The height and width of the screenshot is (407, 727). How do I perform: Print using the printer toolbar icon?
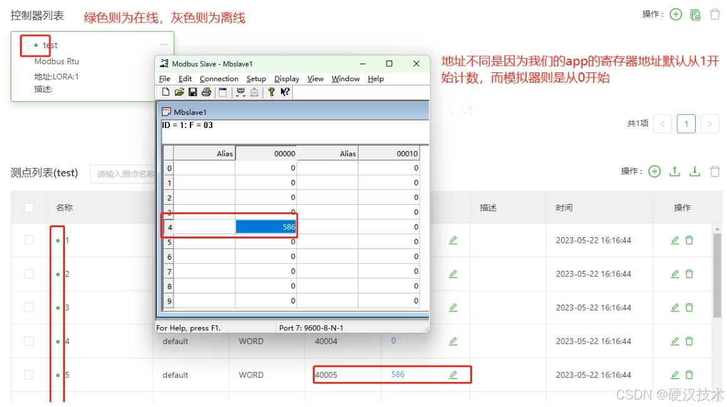pos(206,92)
